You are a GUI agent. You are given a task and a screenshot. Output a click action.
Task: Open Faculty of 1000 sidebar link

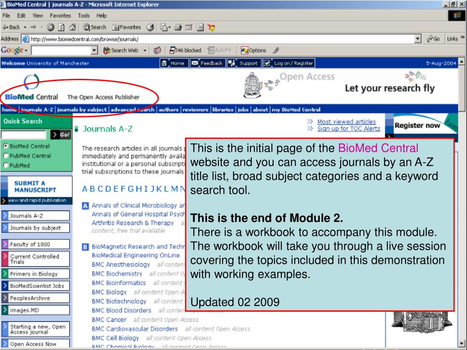pos(36,244)
